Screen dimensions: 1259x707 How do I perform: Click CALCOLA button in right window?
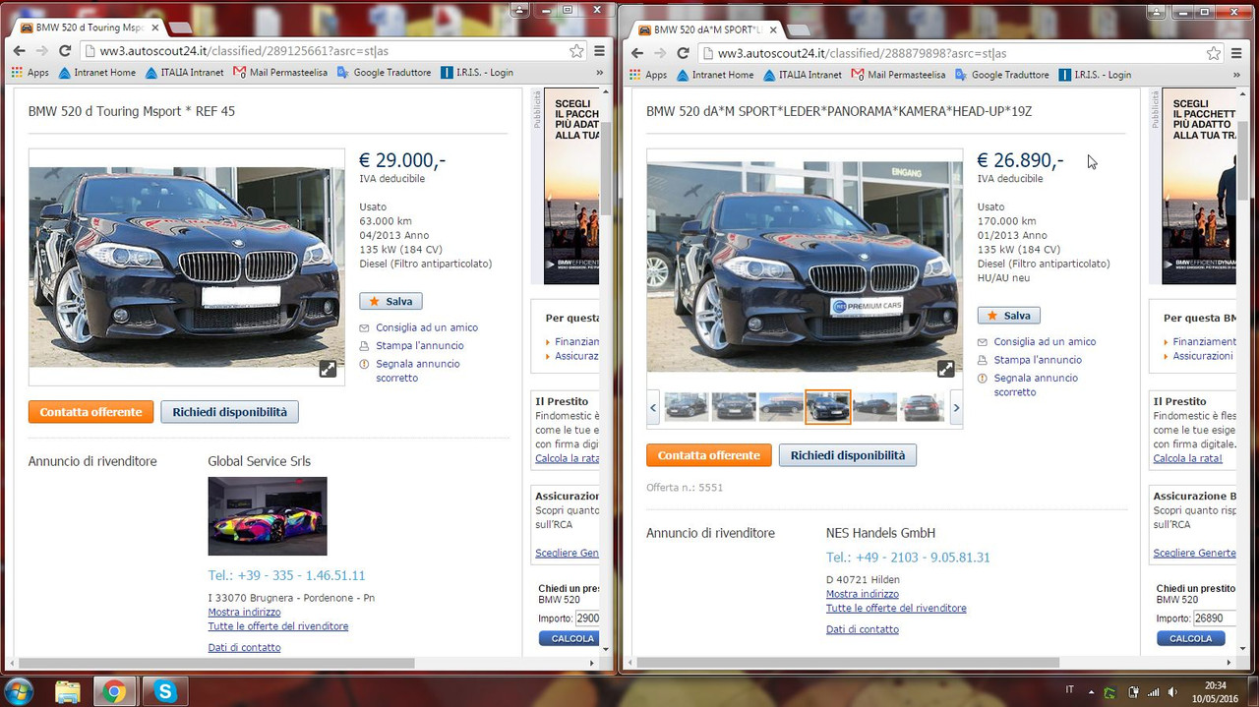click(1191, 638)
